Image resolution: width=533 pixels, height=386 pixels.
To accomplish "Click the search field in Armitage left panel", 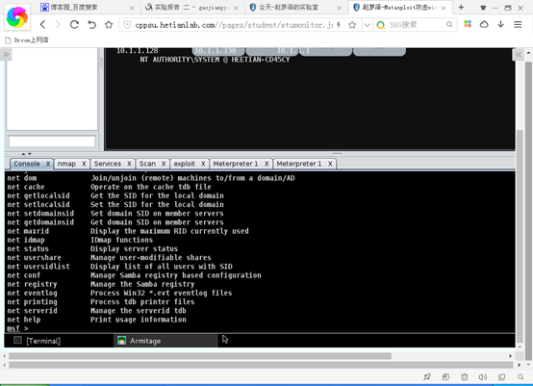I will [x=52, y=142].
